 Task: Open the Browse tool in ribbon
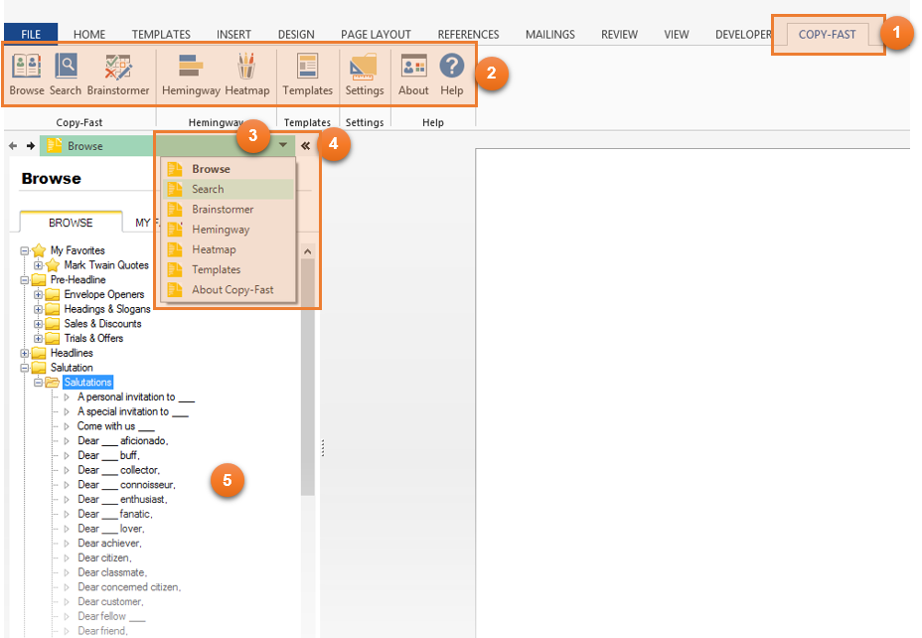pos(27,75)
